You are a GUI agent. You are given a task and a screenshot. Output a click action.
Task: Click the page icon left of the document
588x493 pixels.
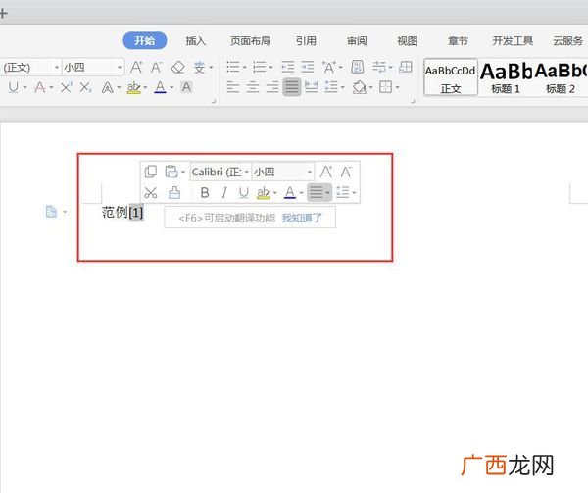(51, 212)
